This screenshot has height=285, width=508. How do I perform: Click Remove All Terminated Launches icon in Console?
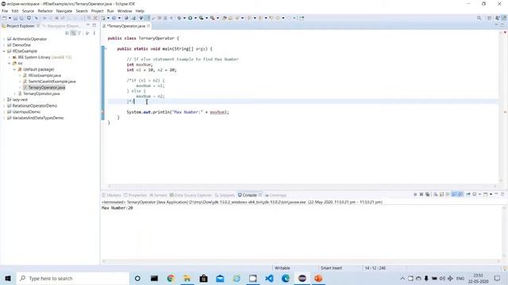pos(427,195)
